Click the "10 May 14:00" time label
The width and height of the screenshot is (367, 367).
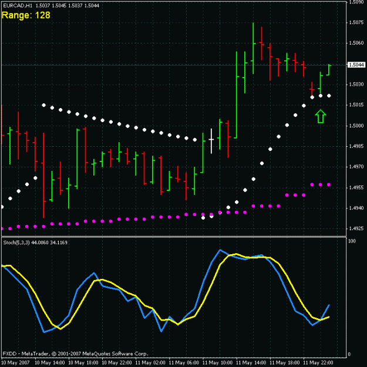[x=50, y=362]
